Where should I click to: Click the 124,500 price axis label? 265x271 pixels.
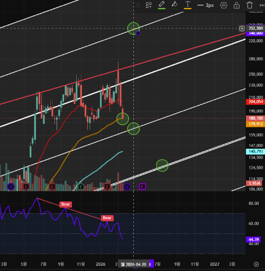[255, 168]
